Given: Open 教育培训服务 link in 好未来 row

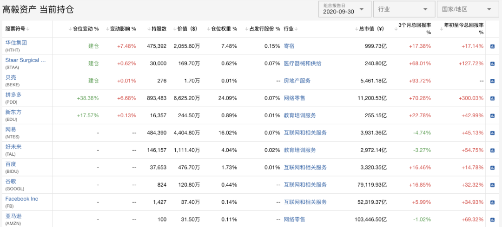Looking at the screenshot, I should pos(300,150).
